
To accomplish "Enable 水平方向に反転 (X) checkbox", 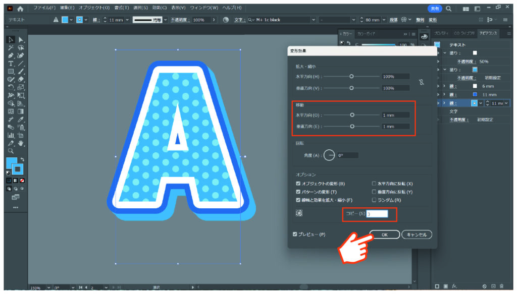I will [x=374, y=184].
